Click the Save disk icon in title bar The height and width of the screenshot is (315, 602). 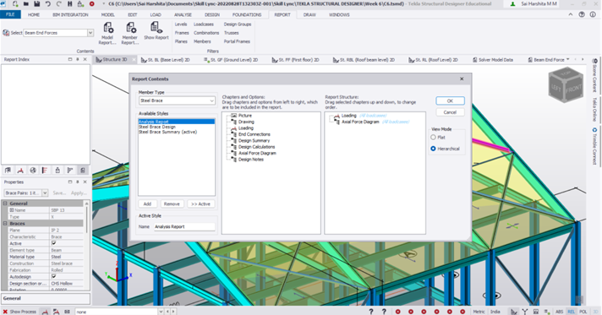click(x=37, y=4)
